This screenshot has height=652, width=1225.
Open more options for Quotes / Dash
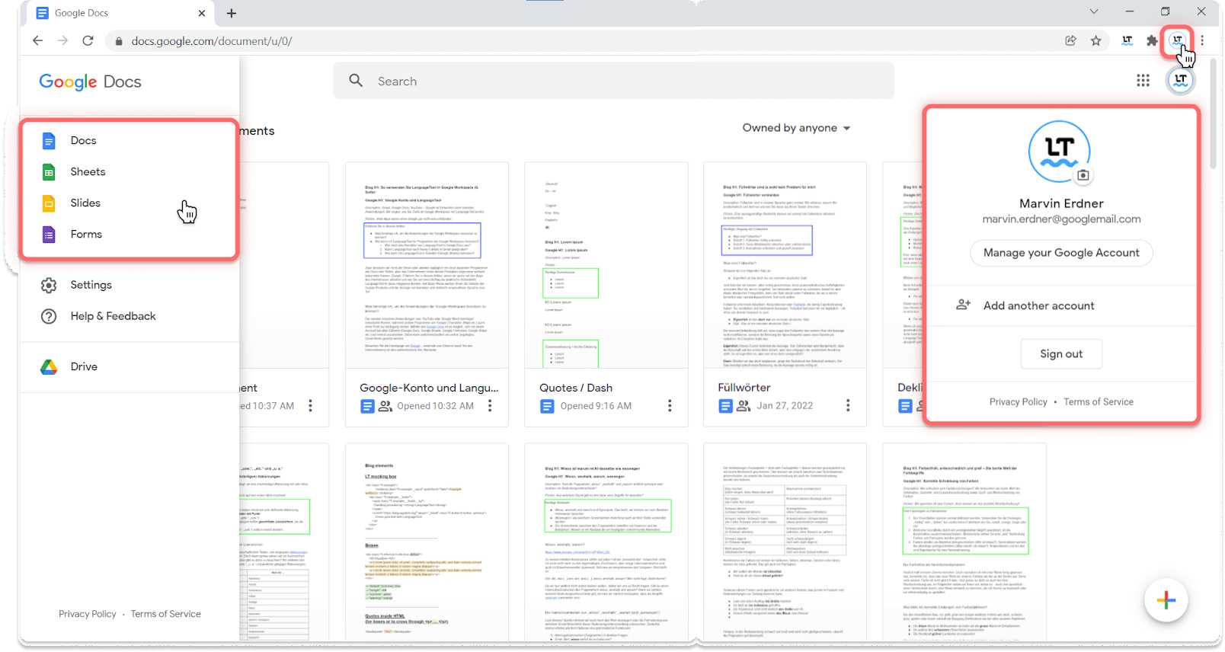tap(670, 406)
